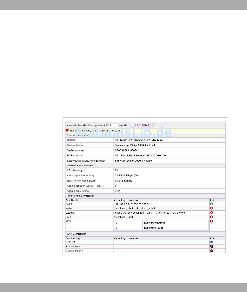The image size is (247, 292).
Task: Click the red link status icon for en1-4
Action: coord(211,208)
